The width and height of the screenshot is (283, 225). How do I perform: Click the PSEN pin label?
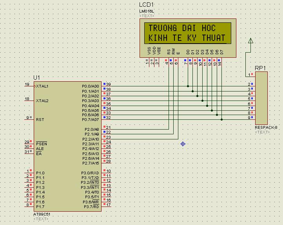42,144
